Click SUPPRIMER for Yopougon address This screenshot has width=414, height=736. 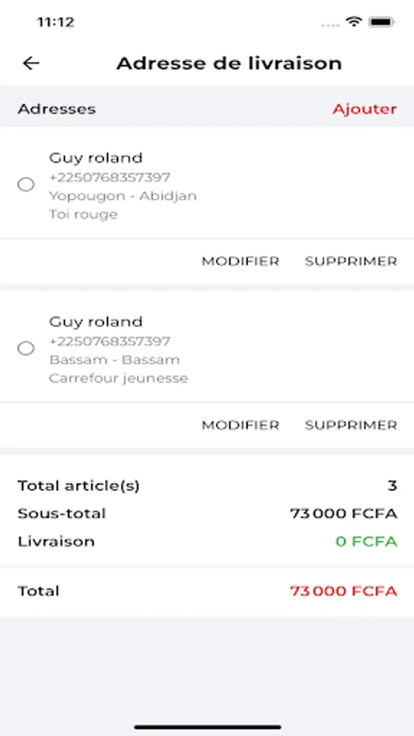tap(351, 261)
